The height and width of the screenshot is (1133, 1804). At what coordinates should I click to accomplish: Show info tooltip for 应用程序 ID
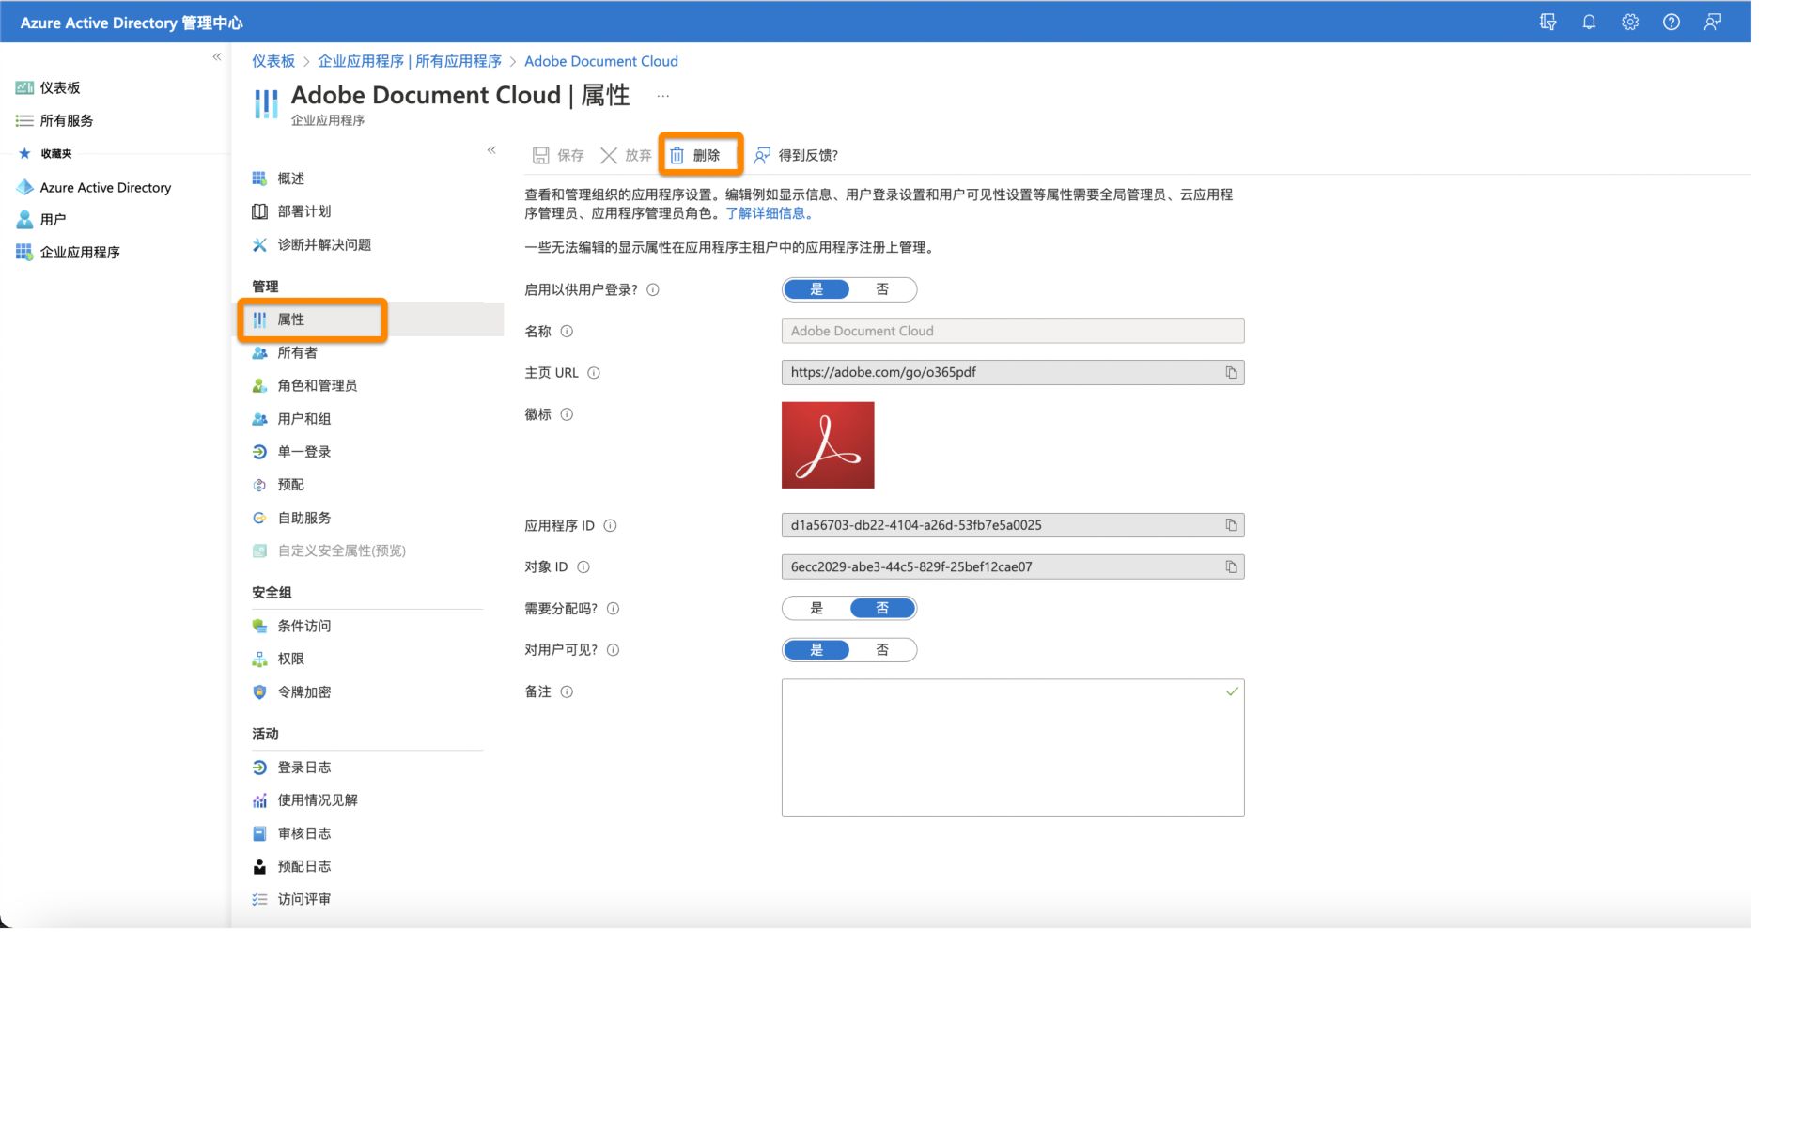610,525
